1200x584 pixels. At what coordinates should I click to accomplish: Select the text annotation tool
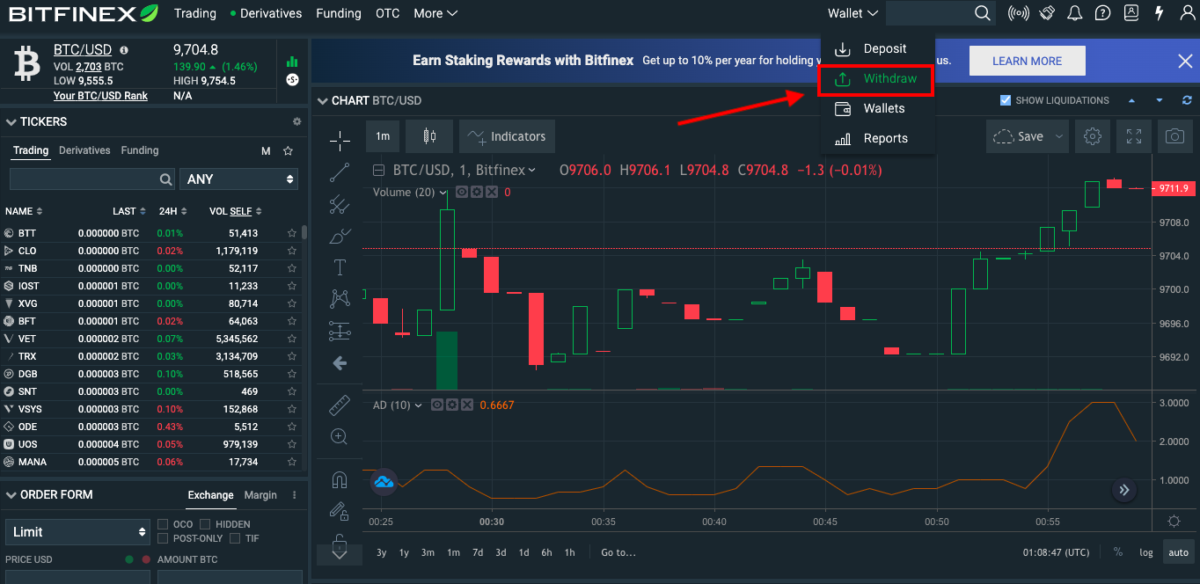(x=340, y=267)
